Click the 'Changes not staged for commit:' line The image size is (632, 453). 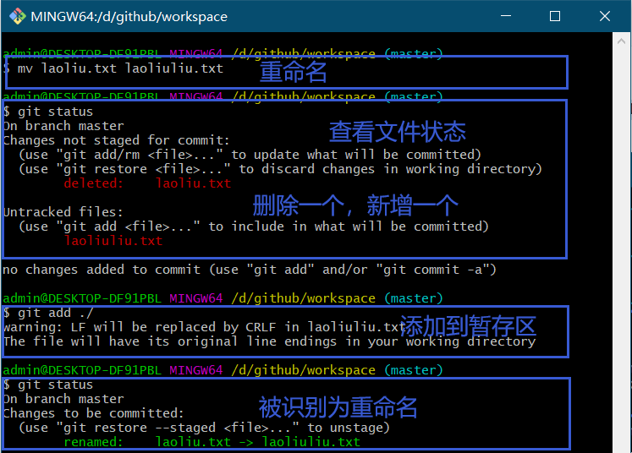click(x=116, y=140)
